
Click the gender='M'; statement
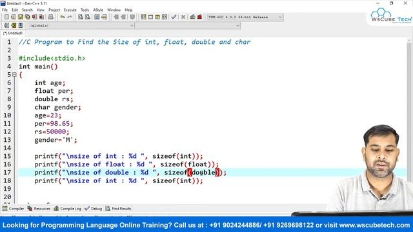pyautogui.click(x=55, y=140)
